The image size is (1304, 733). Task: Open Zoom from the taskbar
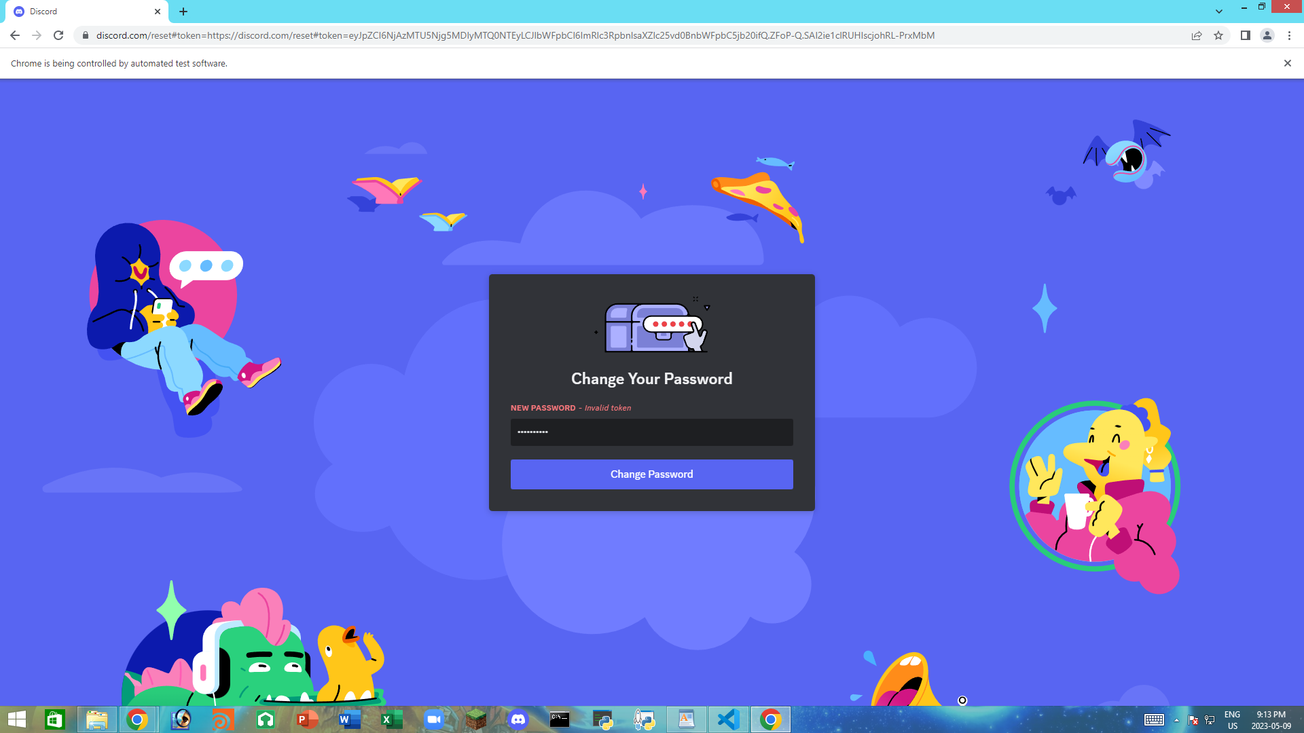click(x=433, y=719)
